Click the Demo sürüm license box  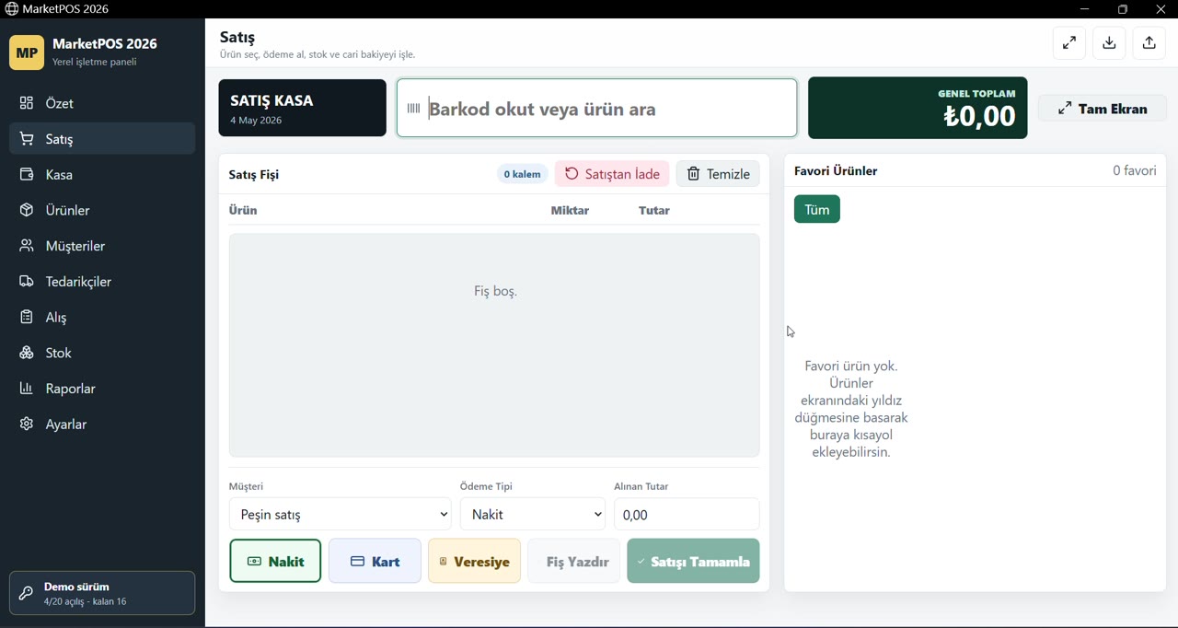tap(102, 593)
